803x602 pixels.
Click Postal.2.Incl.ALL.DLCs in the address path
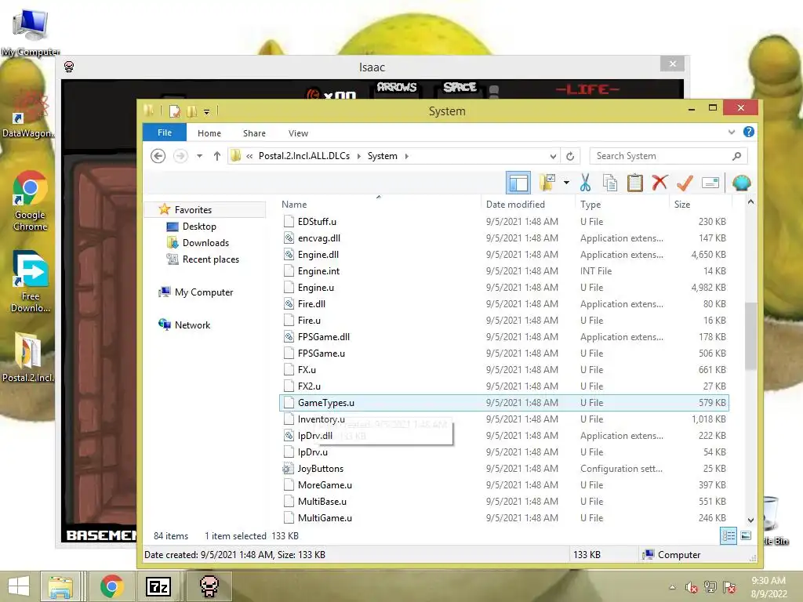click(x=304, y=156)
